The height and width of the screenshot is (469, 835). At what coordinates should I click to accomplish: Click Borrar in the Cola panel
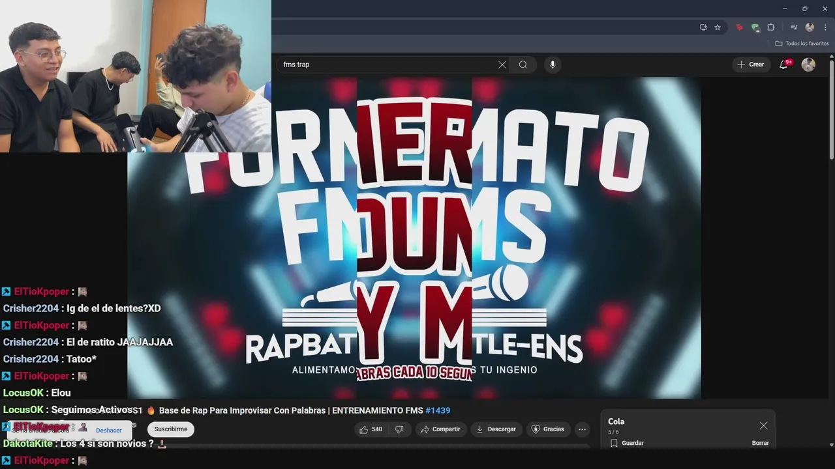click(760, 443)
